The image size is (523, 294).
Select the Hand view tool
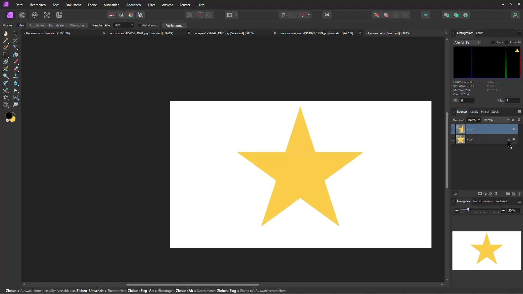5,33
